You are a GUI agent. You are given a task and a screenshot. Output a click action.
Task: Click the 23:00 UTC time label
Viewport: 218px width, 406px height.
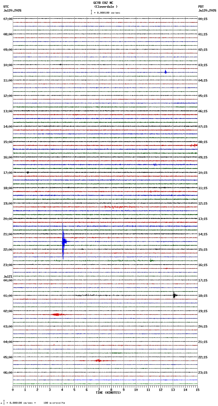pyautogui.click(x=8, y=265)
